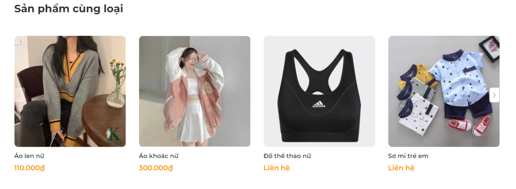516x189 pixels.
Task: Click the Áo khoác nữ product title
Action: [x=159, y=156]
